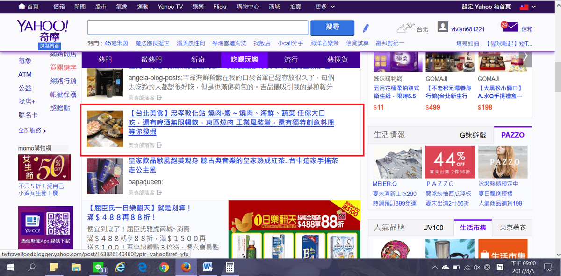The height and width of the screenshot is (276, 561).
Task: Click hot search link 魔法部長逝世
Action: tap(152, 43)
